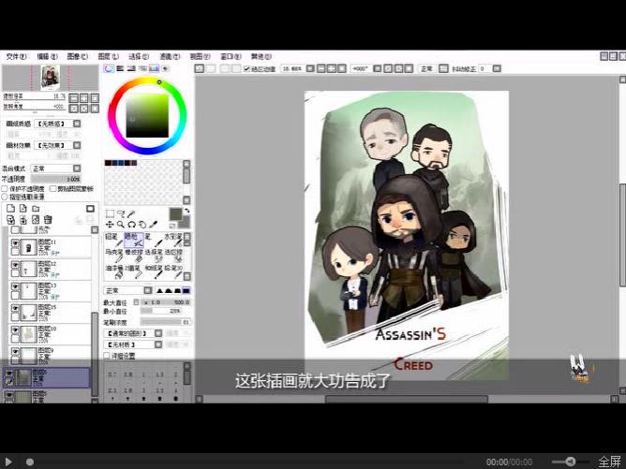626x469 pixels.
Task: Enable 保护不透明度 preserve opacity checkbox
Action: pos(6,189)
